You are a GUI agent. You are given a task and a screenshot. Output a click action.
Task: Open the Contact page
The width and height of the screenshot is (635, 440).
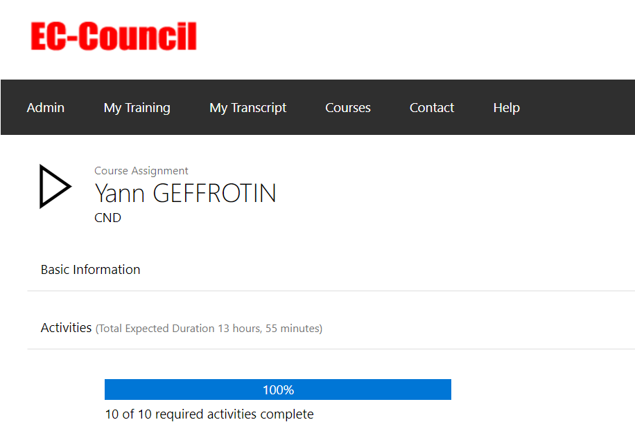pyautogui.click(x=432, y=107)
